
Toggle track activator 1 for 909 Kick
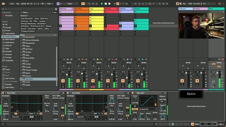coord(63,81)
